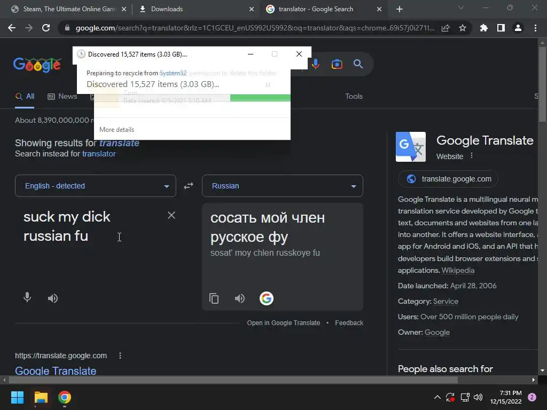Search by image with camera icon
547x410 pixels.
point(337,64)
